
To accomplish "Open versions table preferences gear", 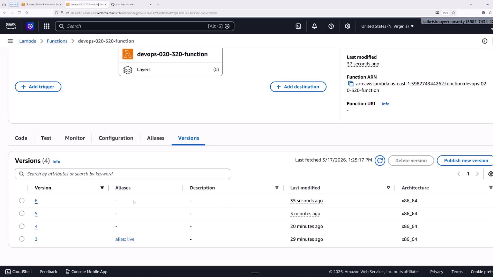I will click(490, 174).
